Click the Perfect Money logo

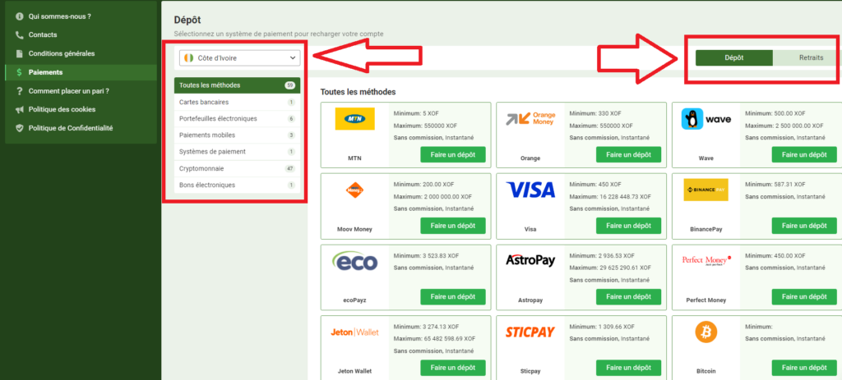(706, 260)
